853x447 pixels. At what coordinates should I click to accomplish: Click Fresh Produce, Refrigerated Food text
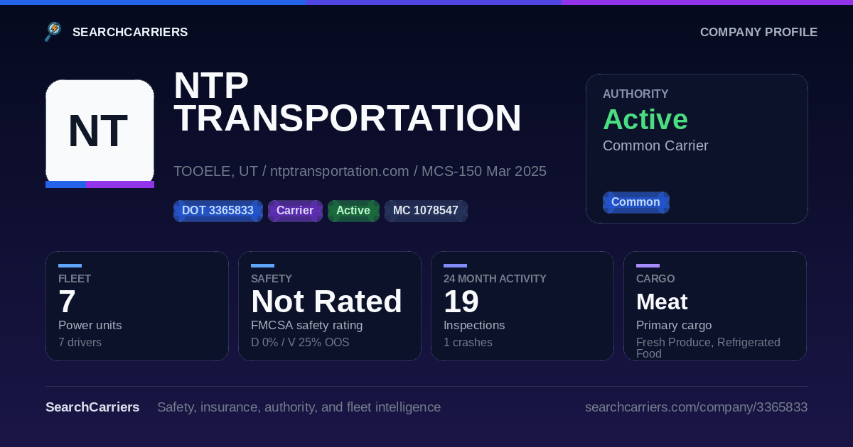tap(708, 348)
